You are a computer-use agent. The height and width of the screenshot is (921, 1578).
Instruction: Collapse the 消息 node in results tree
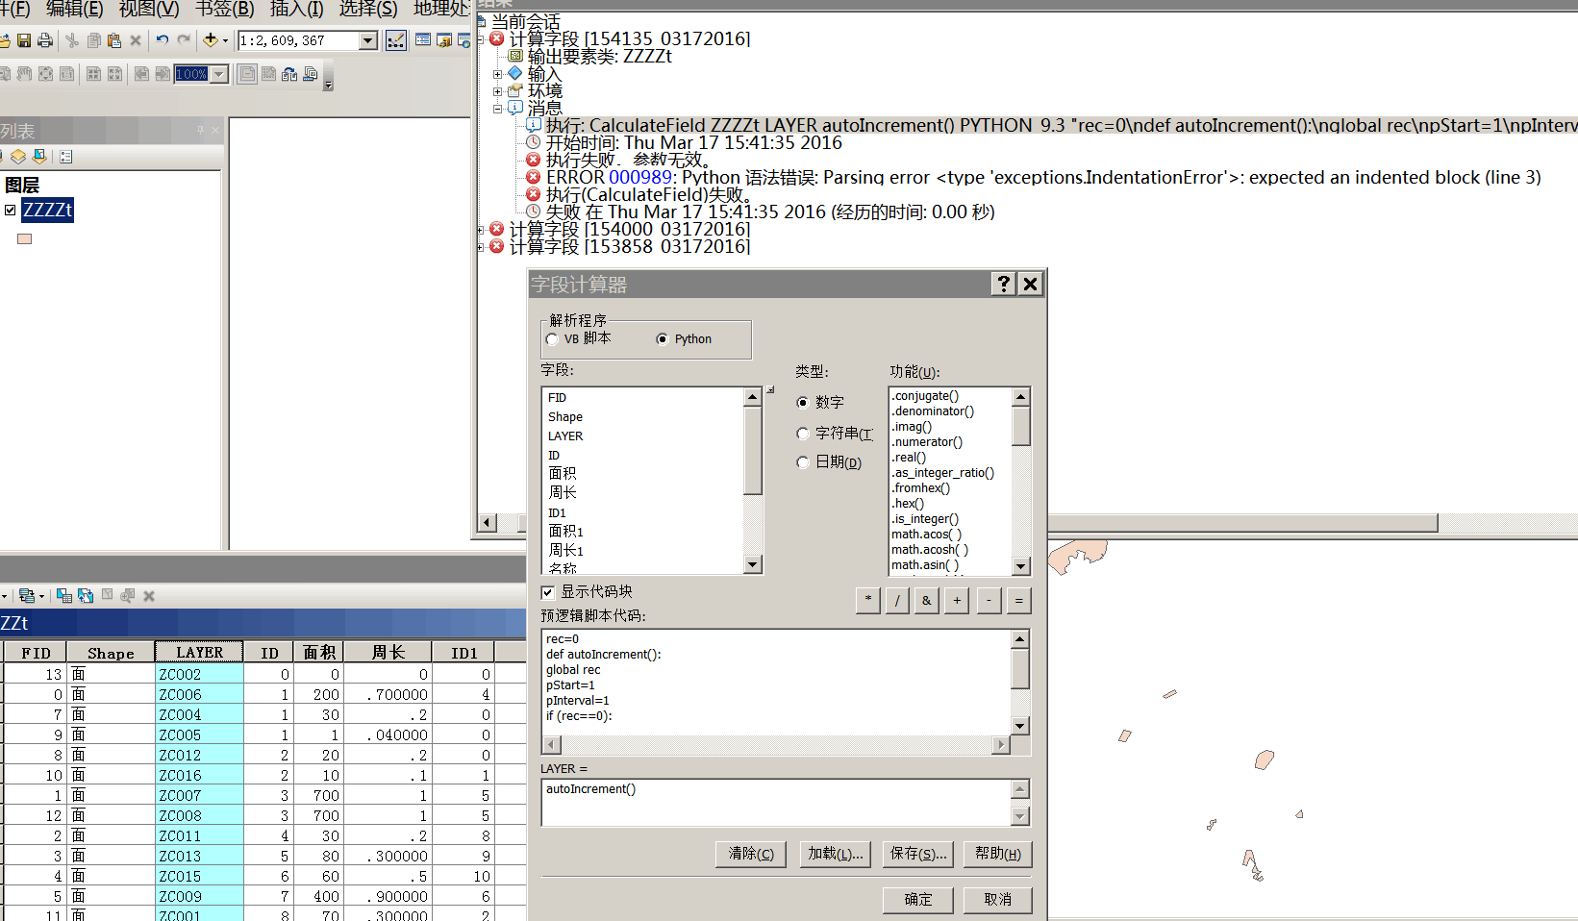coord(498,109)
